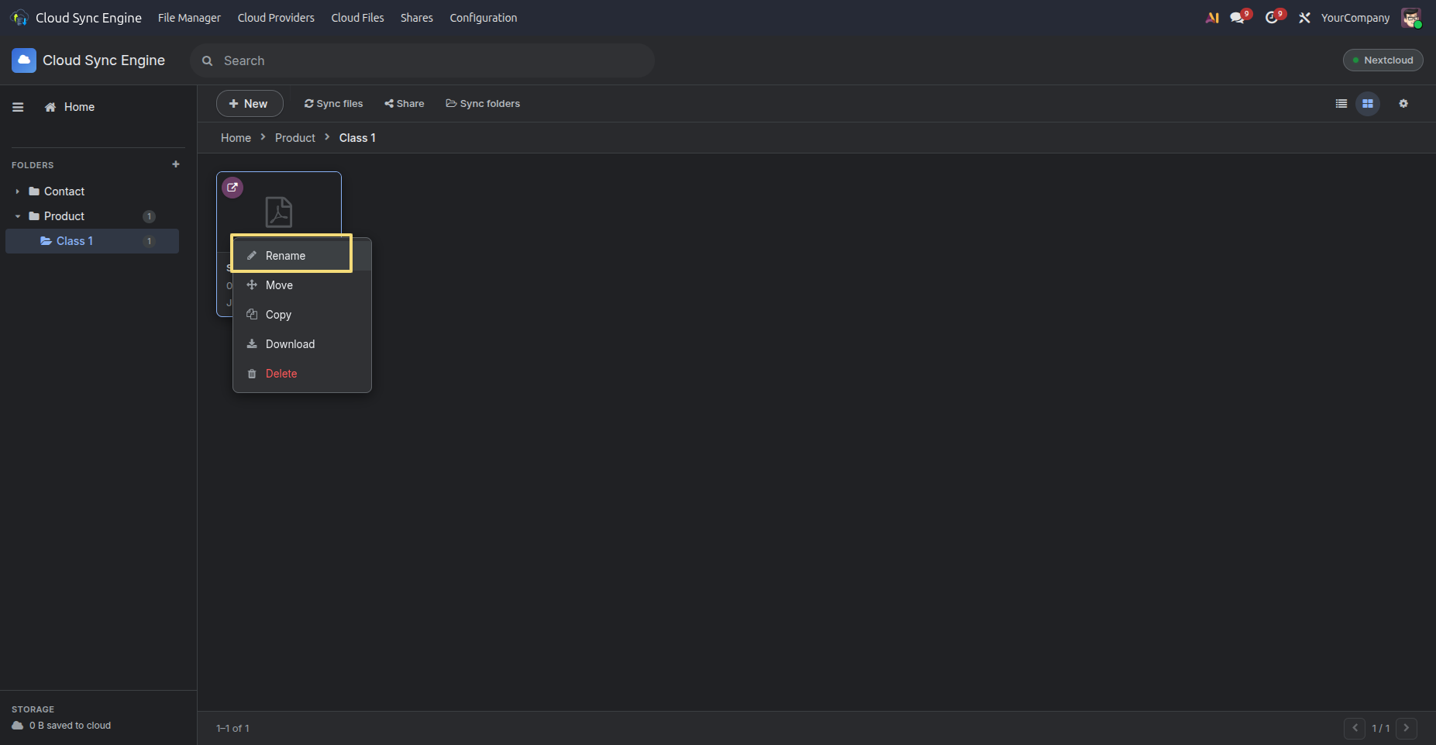Choose Move from context menu
The height and width of the screenshot is (745, 1436).
302,285
